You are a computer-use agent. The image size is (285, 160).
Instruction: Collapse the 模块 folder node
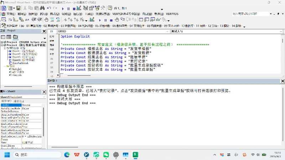click(5, 66)
